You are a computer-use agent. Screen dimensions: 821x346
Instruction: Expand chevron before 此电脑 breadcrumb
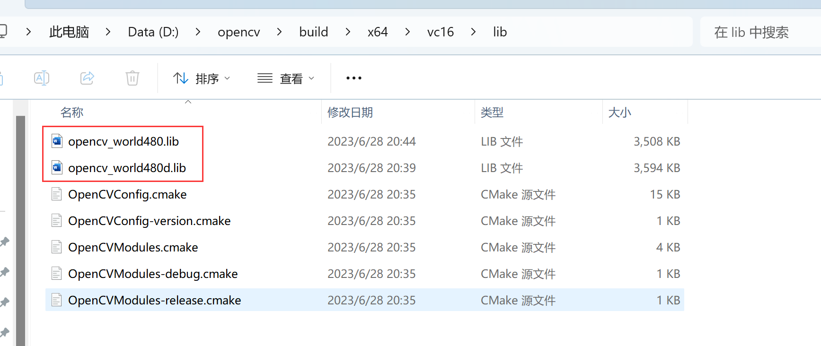[29, 32]
